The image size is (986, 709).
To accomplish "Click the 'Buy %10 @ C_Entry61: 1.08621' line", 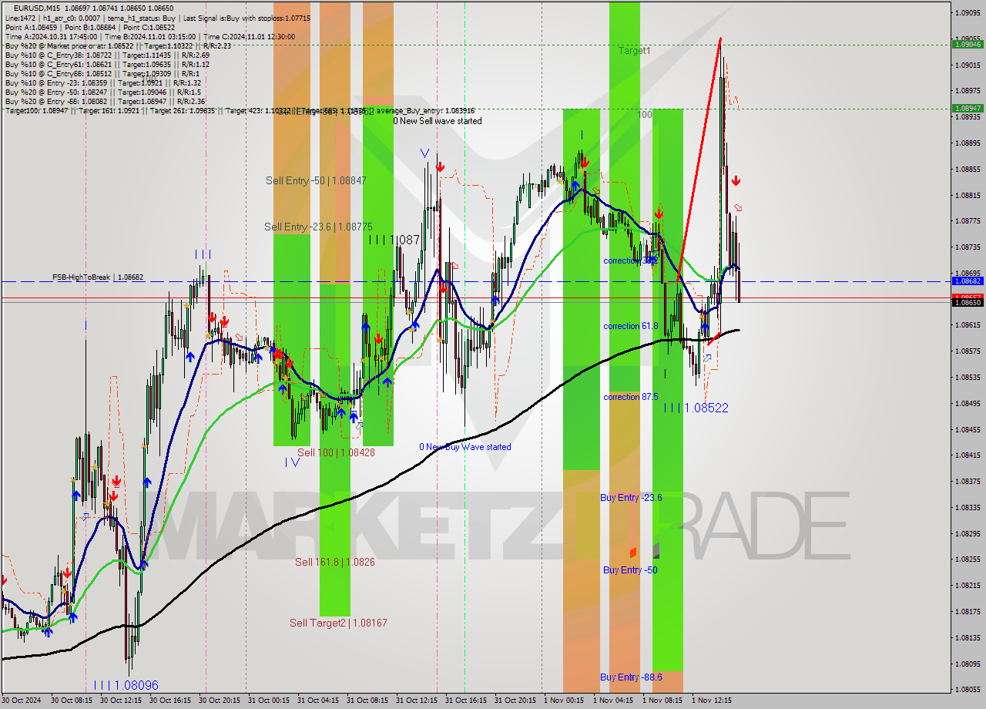I will 59,64.
